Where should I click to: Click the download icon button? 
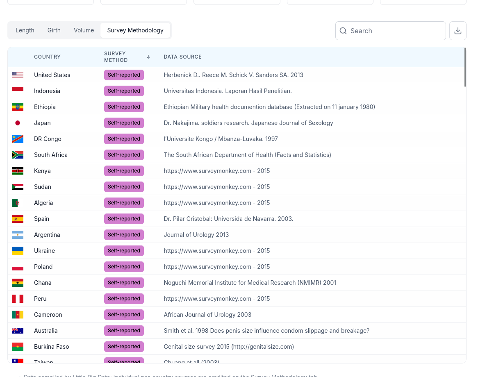tap(458, 31)
